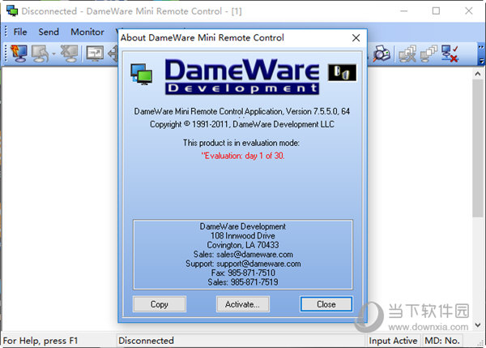Click 'For Help, press F1' status text
This screenshot has height=348, width=486.
coord(40,341)
